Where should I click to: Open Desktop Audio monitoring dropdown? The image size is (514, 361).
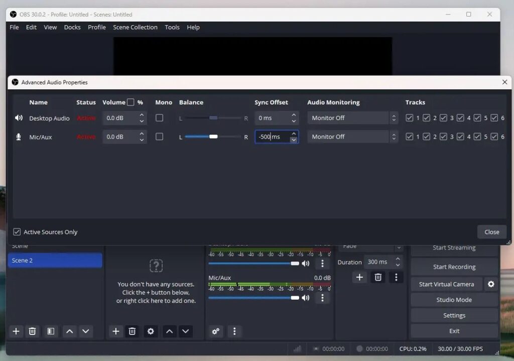(353, 117)
